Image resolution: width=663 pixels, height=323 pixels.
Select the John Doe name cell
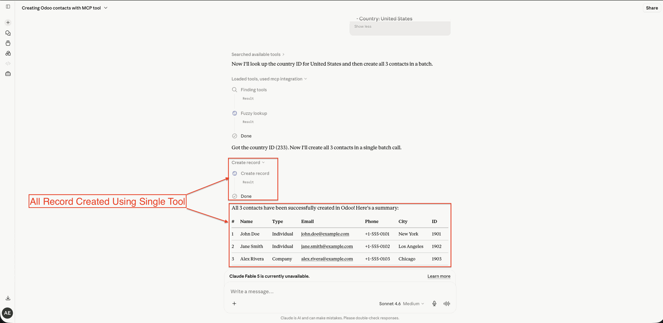tap(250, 234)
